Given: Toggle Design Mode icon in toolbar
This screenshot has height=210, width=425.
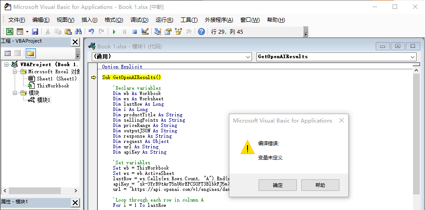Looking at the screenshot, I should [145, 32].
